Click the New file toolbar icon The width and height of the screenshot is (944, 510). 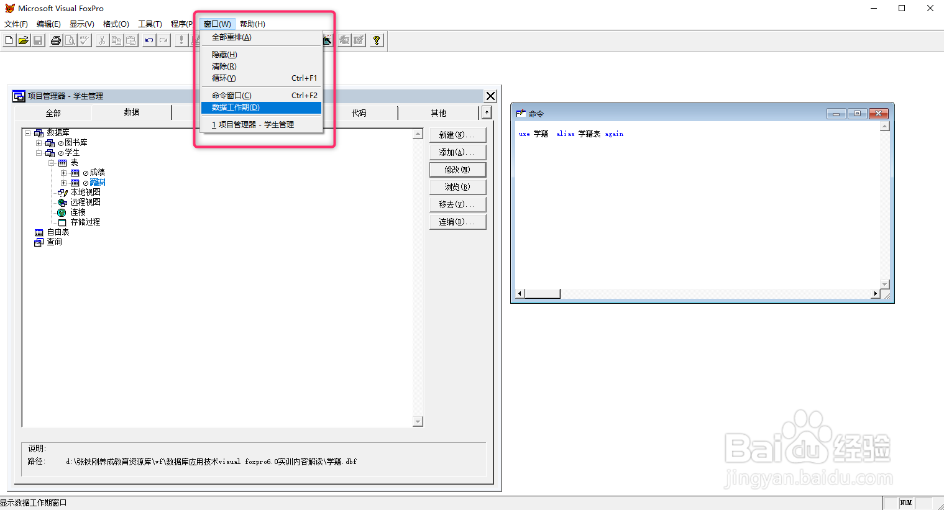pyautogui.click(x=9, y=40)
